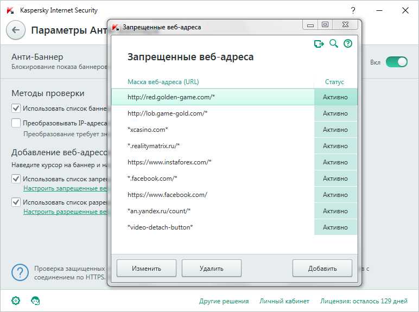Minimize the blocked addresses dialog
419x312 pixels.
[x=310, y=24]
